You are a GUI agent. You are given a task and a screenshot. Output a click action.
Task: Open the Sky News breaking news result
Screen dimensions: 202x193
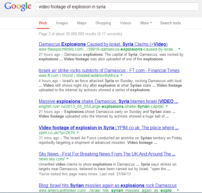tap(107, 154)
